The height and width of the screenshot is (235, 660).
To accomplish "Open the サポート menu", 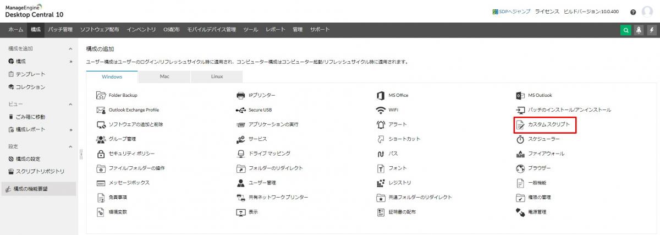I will (x=320, y=30).
